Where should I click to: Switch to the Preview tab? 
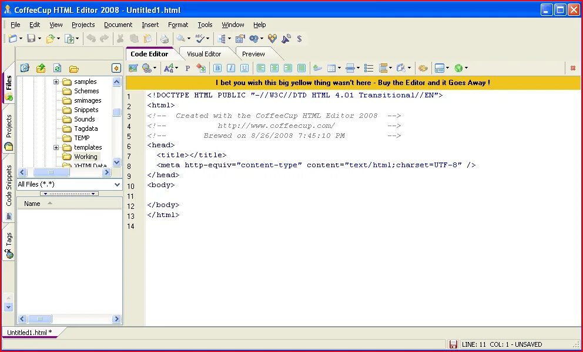tap(253, 54)
